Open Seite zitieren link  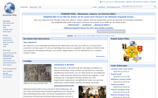(7, 65)
